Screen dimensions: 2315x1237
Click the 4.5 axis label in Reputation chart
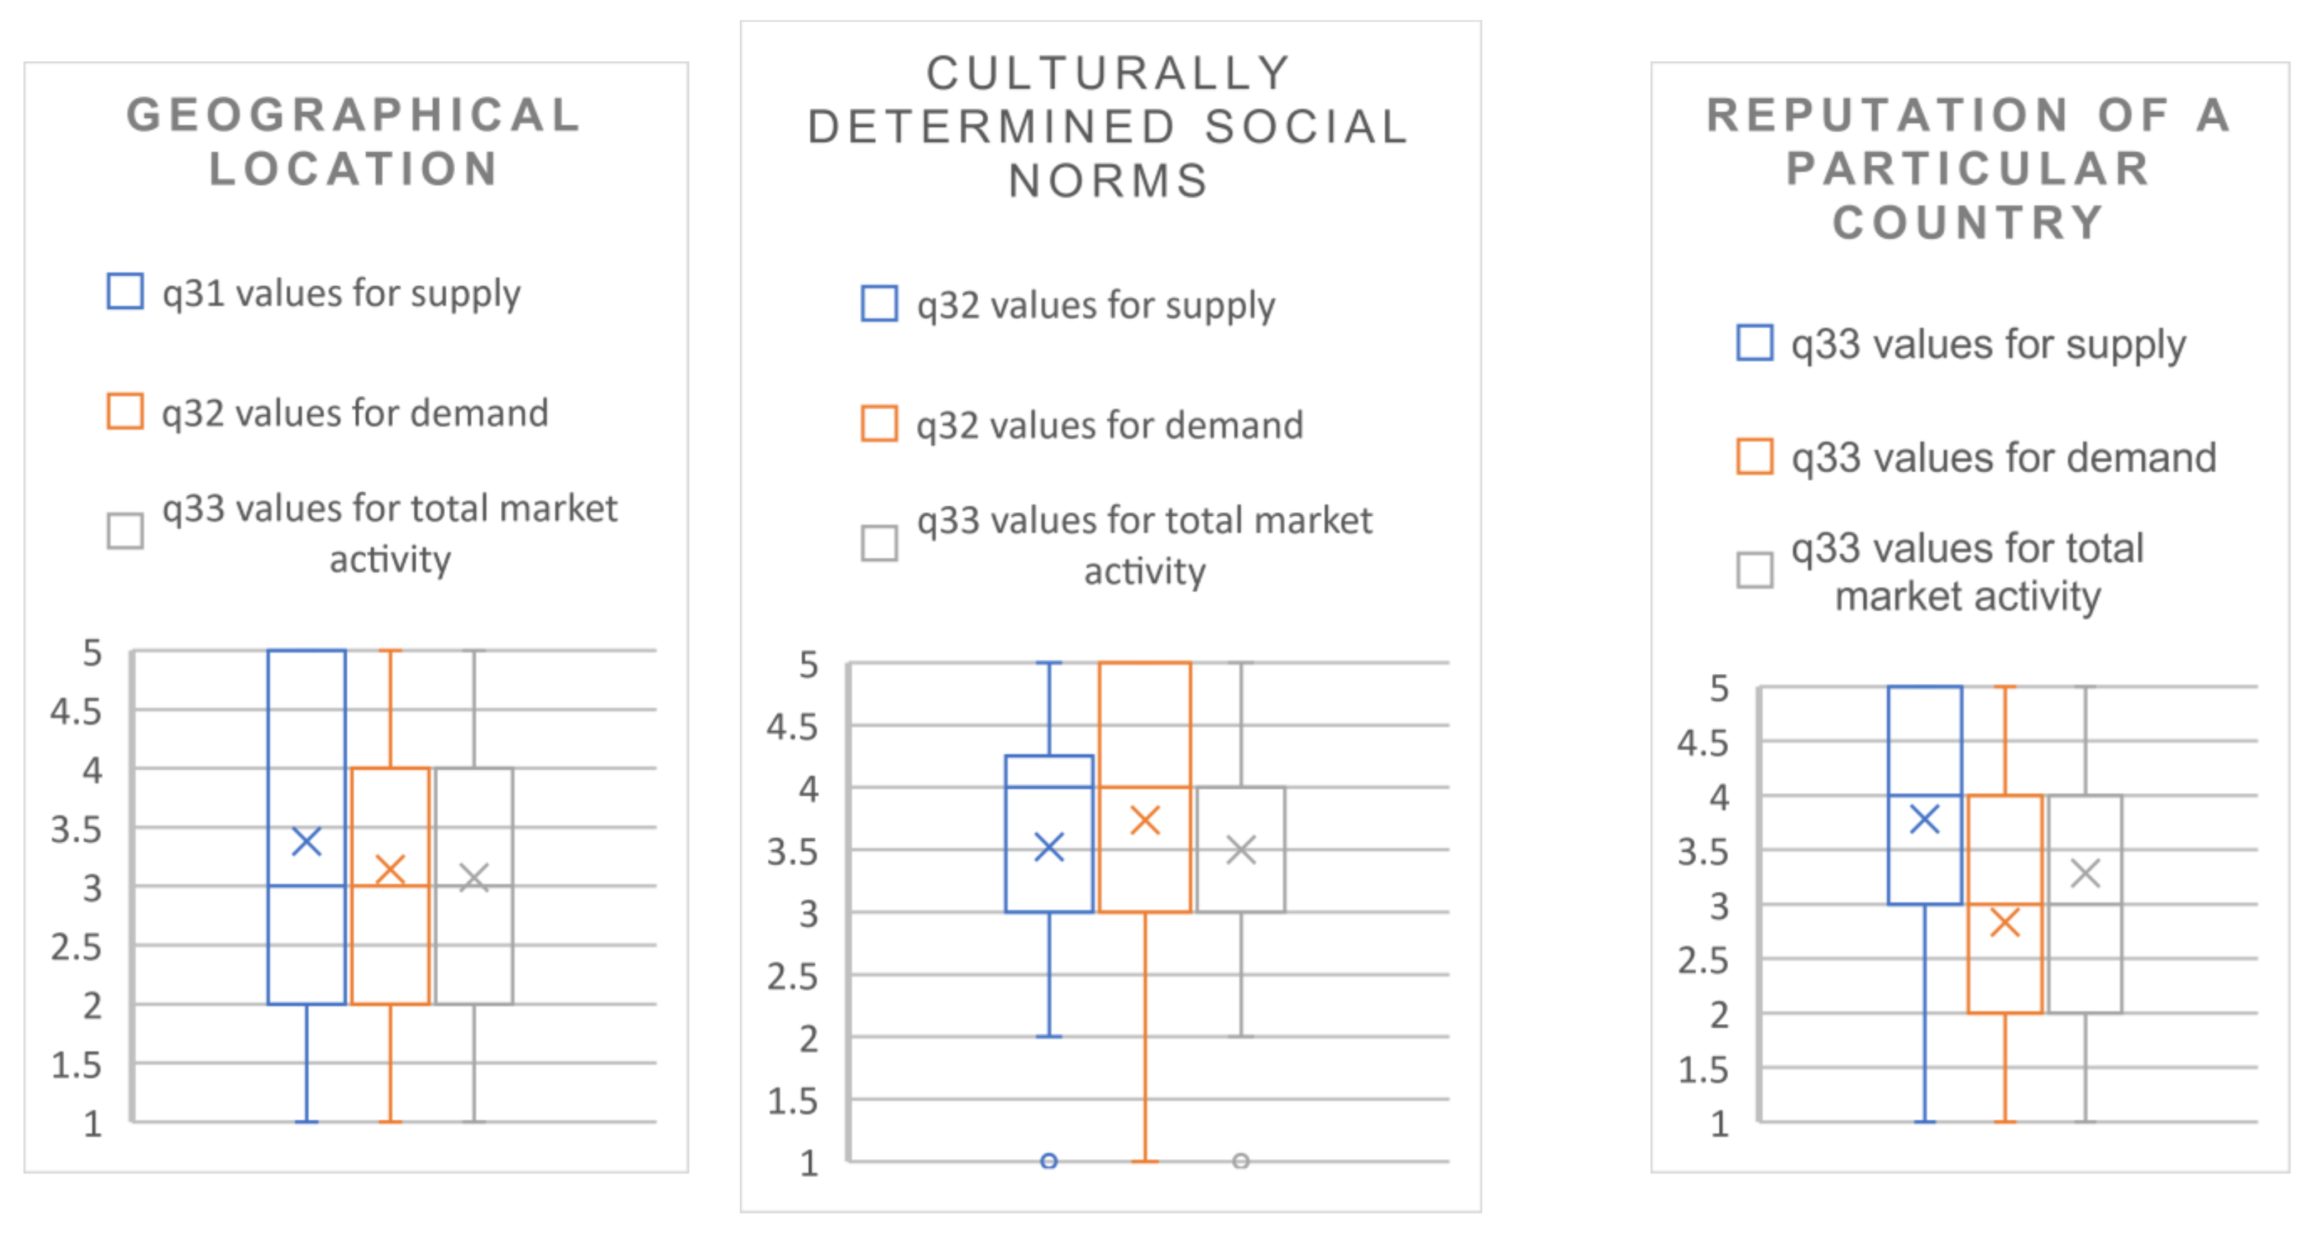(x=1702, y=744)
